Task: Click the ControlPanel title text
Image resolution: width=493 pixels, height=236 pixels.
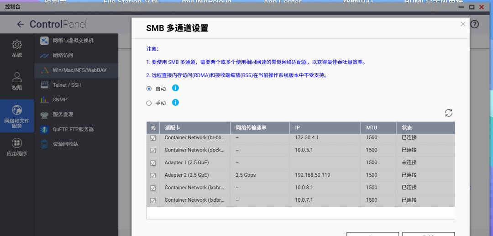Action: 58,24
